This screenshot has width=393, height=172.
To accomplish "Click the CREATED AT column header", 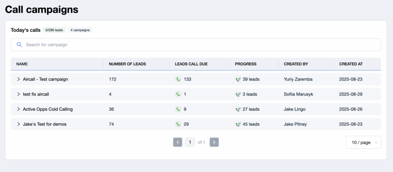I will coord(351,64).
